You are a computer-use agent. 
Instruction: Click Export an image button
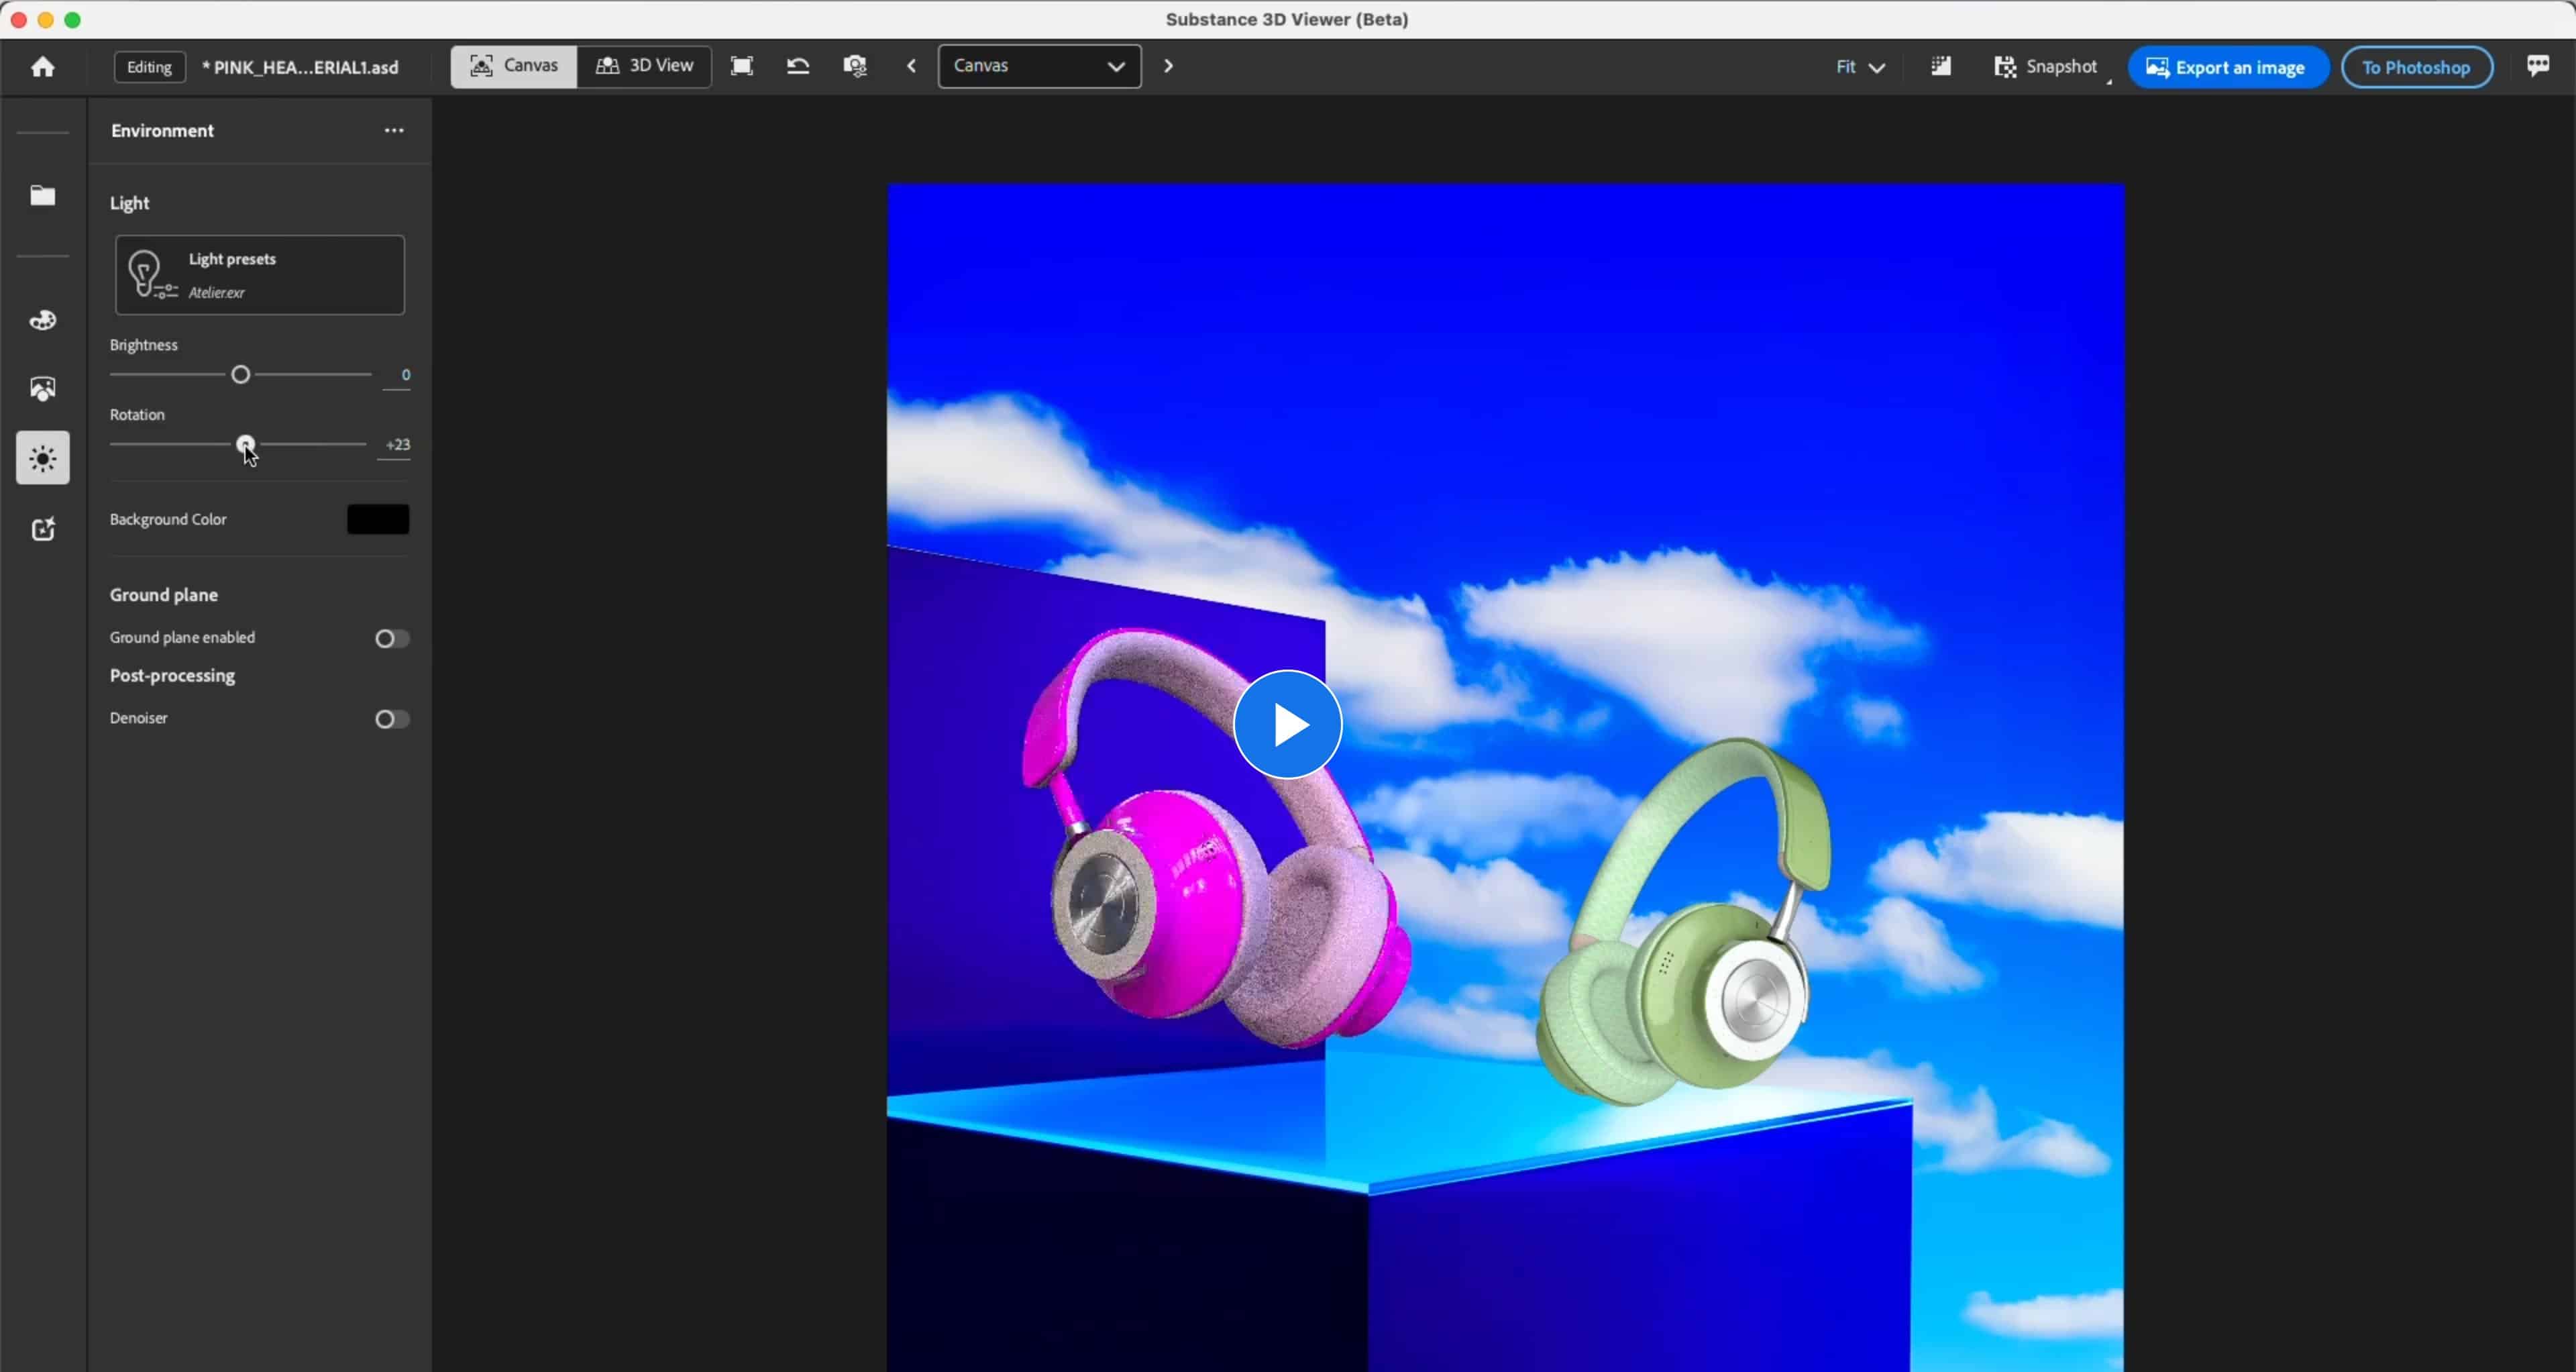[2229, 67]
